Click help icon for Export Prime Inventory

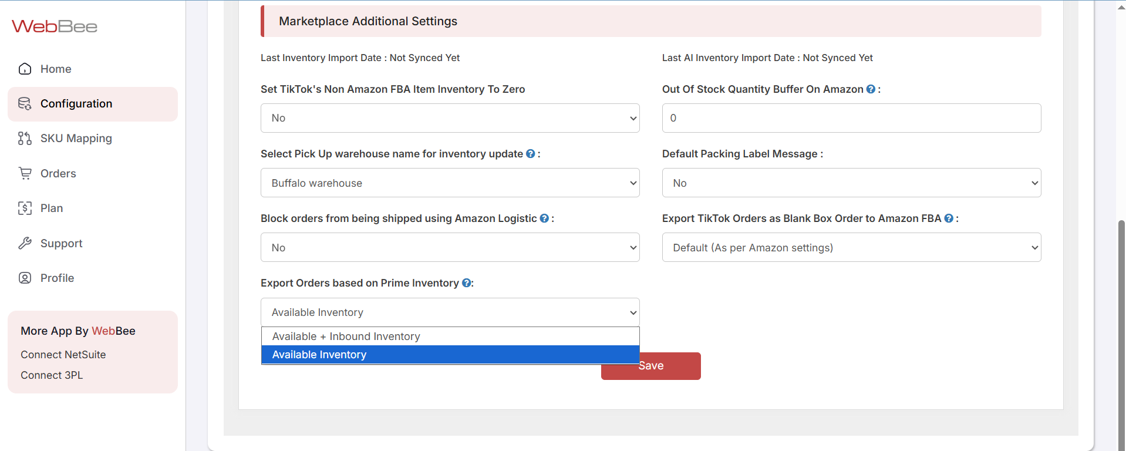coord(467,283)
